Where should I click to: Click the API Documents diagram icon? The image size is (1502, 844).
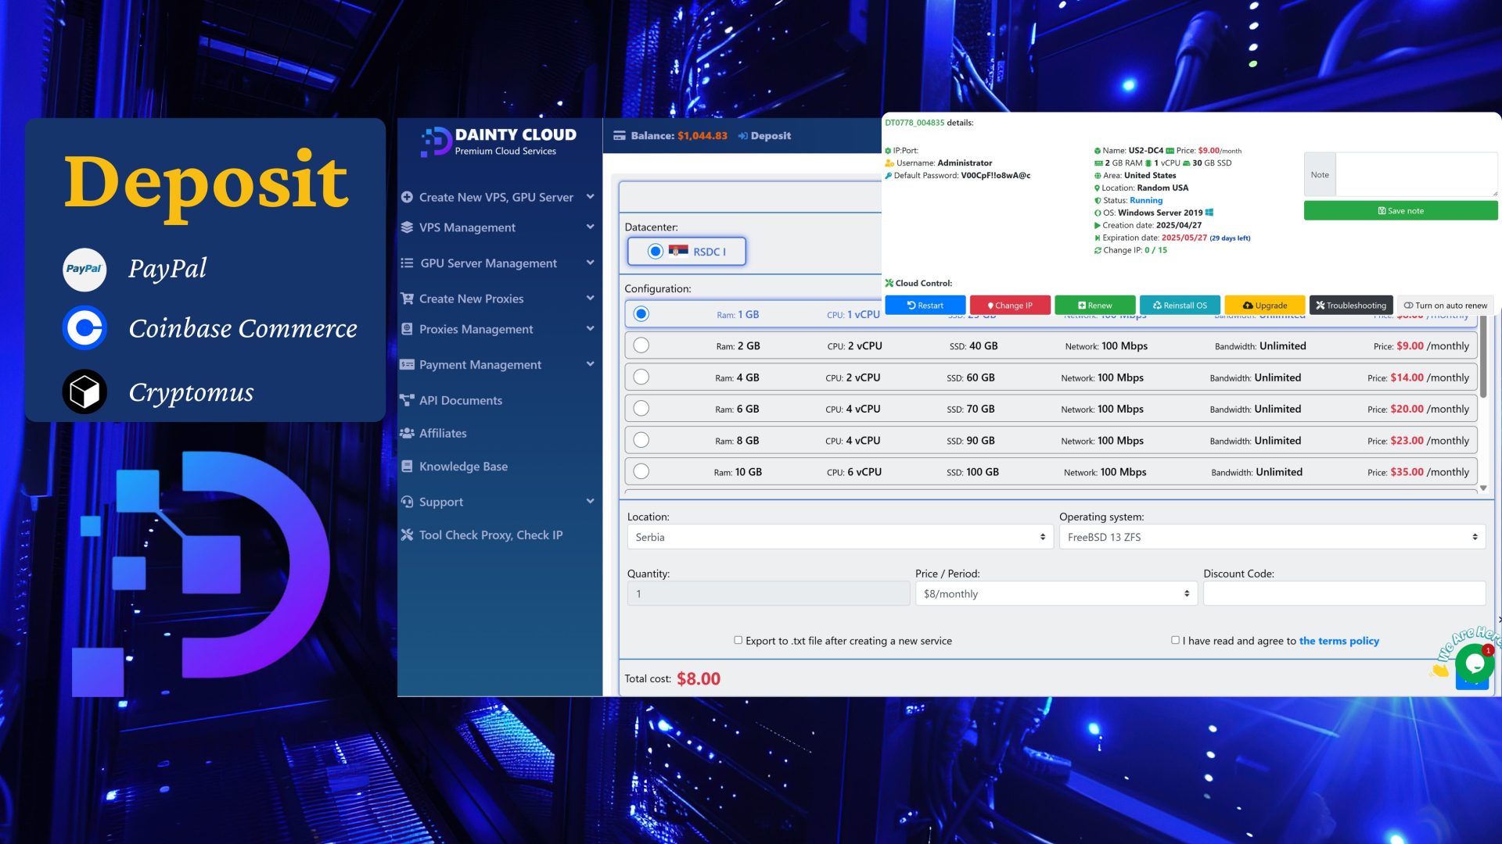coord(407,400)
